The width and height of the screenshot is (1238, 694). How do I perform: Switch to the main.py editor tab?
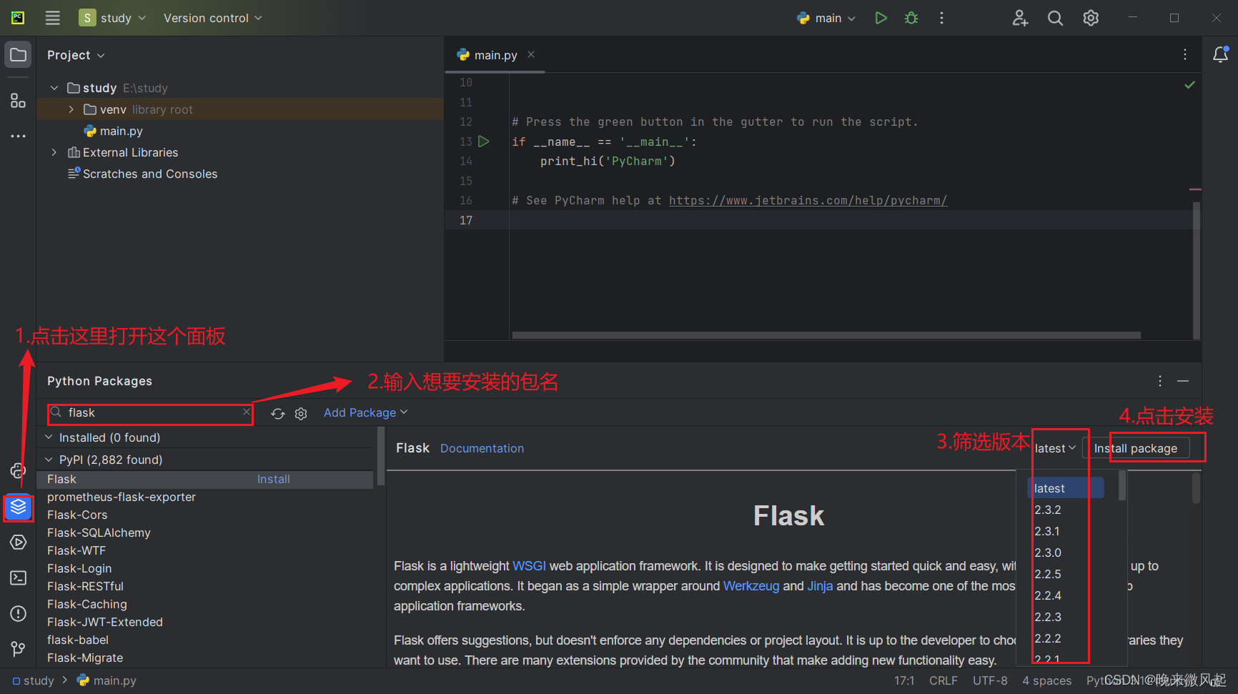click(x=495, y=55)
